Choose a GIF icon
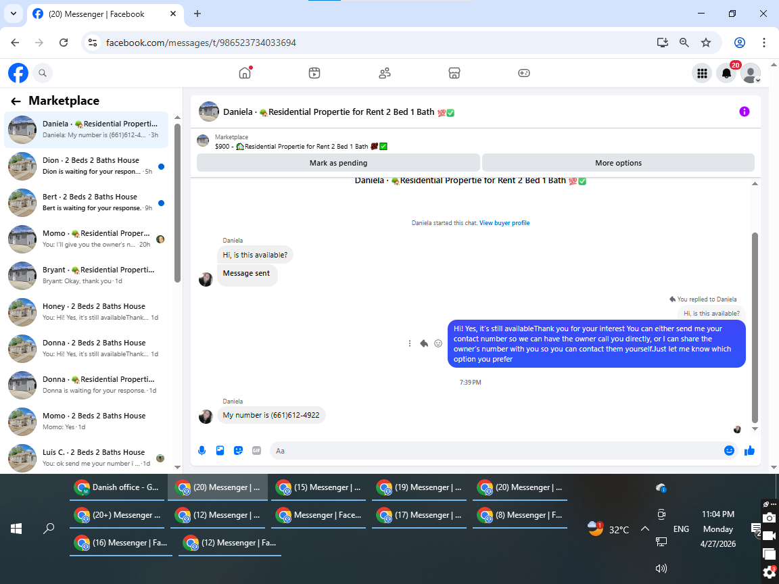 [x=256, y=450]
